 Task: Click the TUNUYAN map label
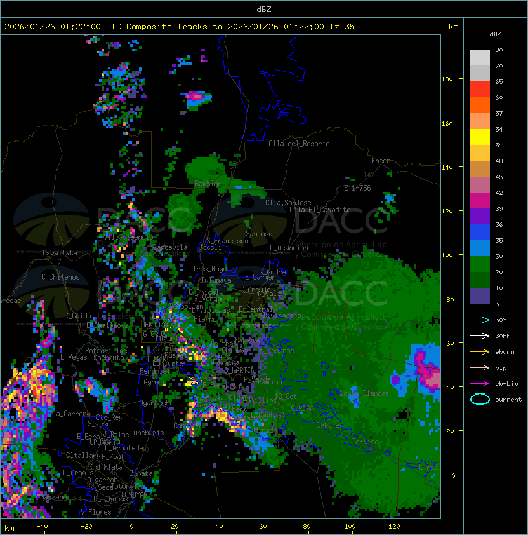tap(135, 494)
